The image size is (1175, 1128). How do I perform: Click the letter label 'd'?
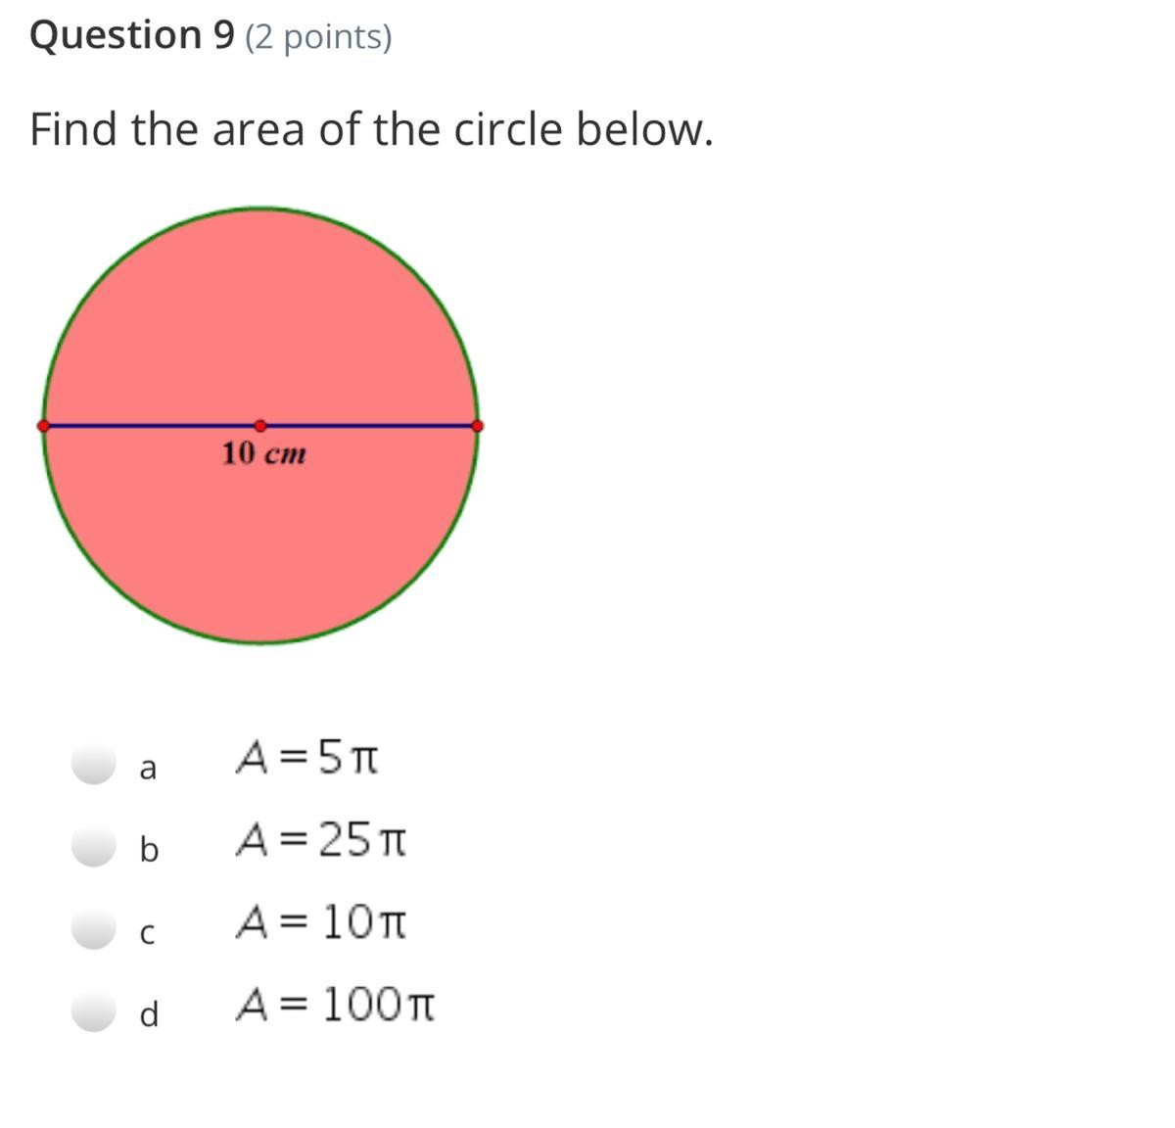pos(148,1013)
